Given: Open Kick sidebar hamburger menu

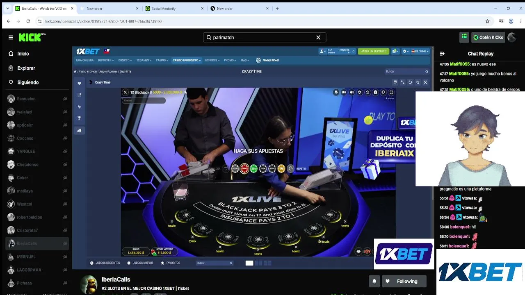Looking at the screenshot, I should (11, 37).
